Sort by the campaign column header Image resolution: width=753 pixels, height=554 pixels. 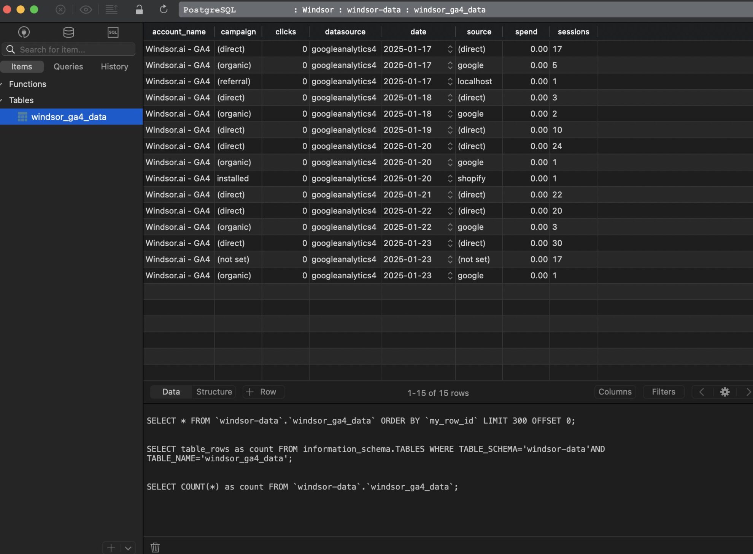point(238,32)
